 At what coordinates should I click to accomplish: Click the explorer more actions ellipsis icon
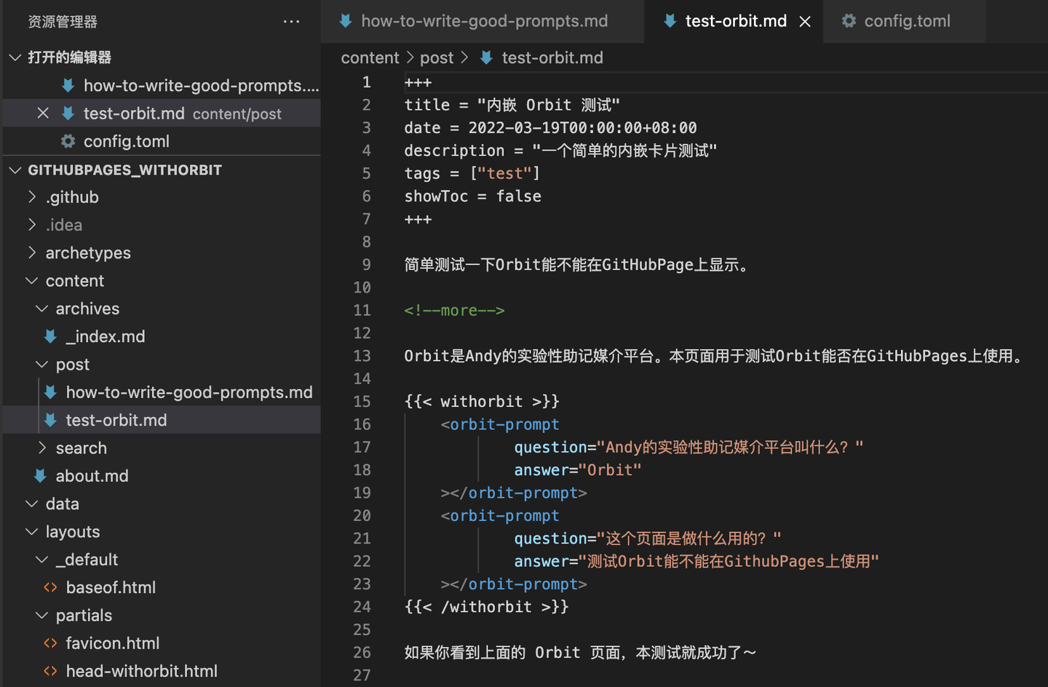click(291, 22)
